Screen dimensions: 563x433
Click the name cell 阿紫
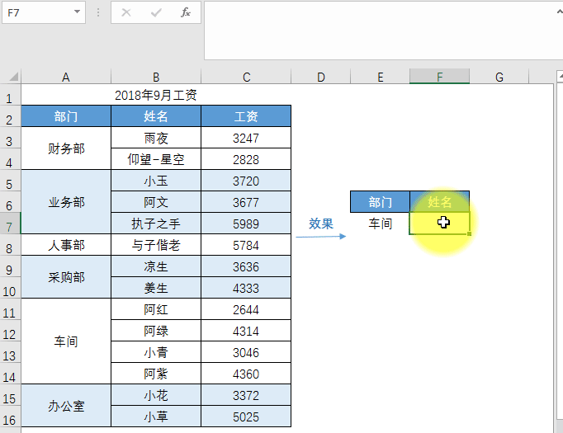[x=156, y=374]
